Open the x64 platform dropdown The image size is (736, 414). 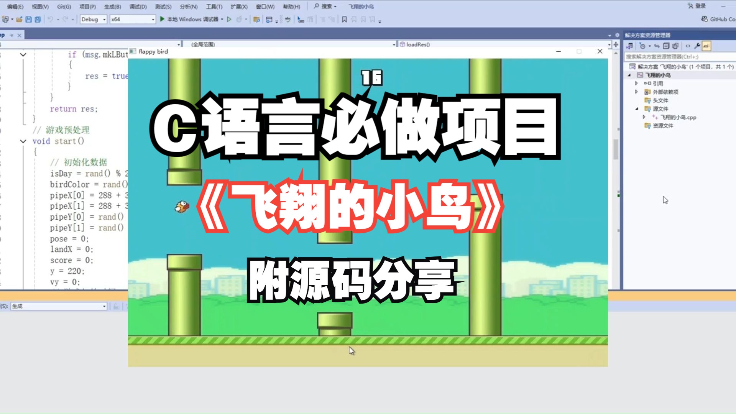[133, 19]
